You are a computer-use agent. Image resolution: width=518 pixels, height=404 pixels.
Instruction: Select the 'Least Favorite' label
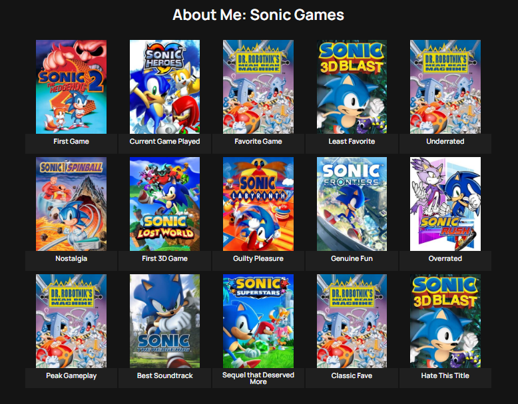(352, 141)
